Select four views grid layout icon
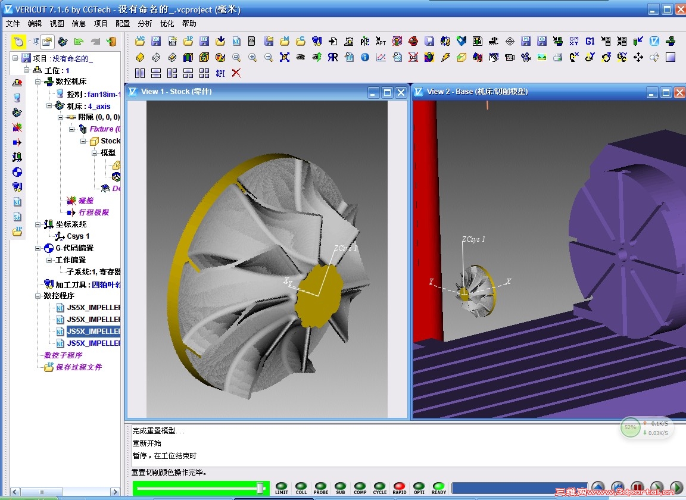The width and height of the screenshot is (686, 500). point(204,73)
